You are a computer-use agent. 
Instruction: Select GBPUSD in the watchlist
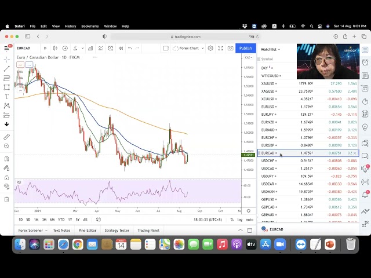[x=268, y=199]
